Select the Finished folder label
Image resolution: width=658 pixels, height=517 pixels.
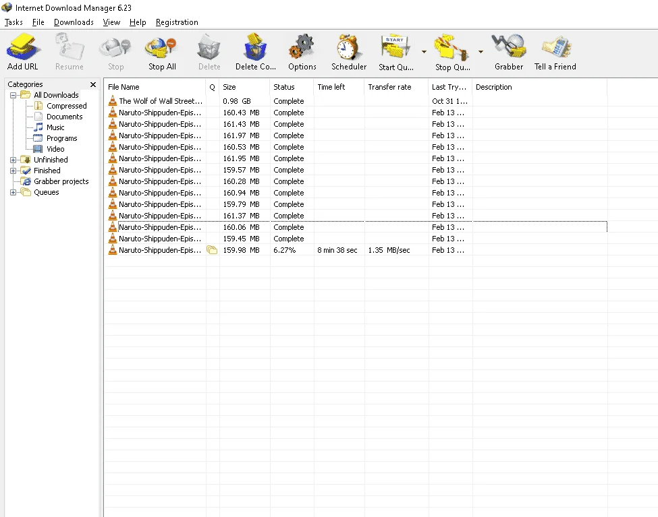47,171
